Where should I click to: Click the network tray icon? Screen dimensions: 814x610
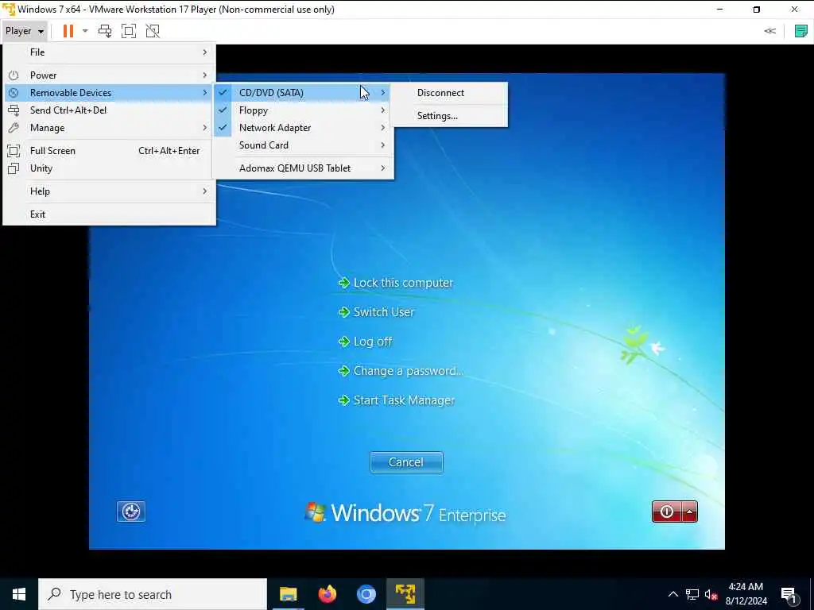pyautogui.click(x=692, y=594)
